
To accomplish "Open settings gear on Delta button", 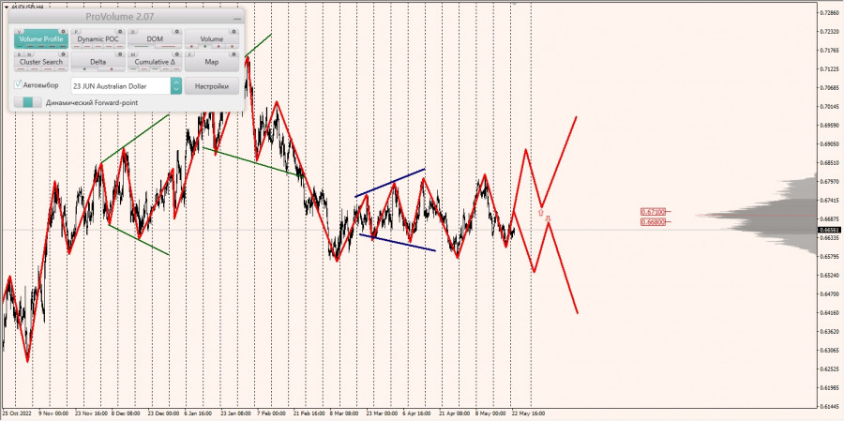I will (120, 54).
